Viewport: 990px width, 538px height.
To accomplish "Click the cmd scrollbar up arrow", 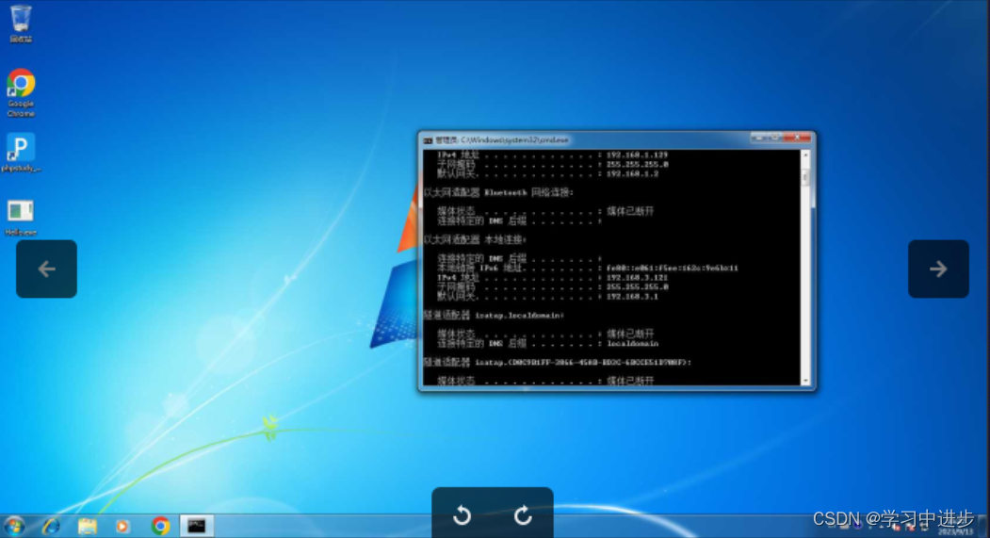I will click(805, 155).
